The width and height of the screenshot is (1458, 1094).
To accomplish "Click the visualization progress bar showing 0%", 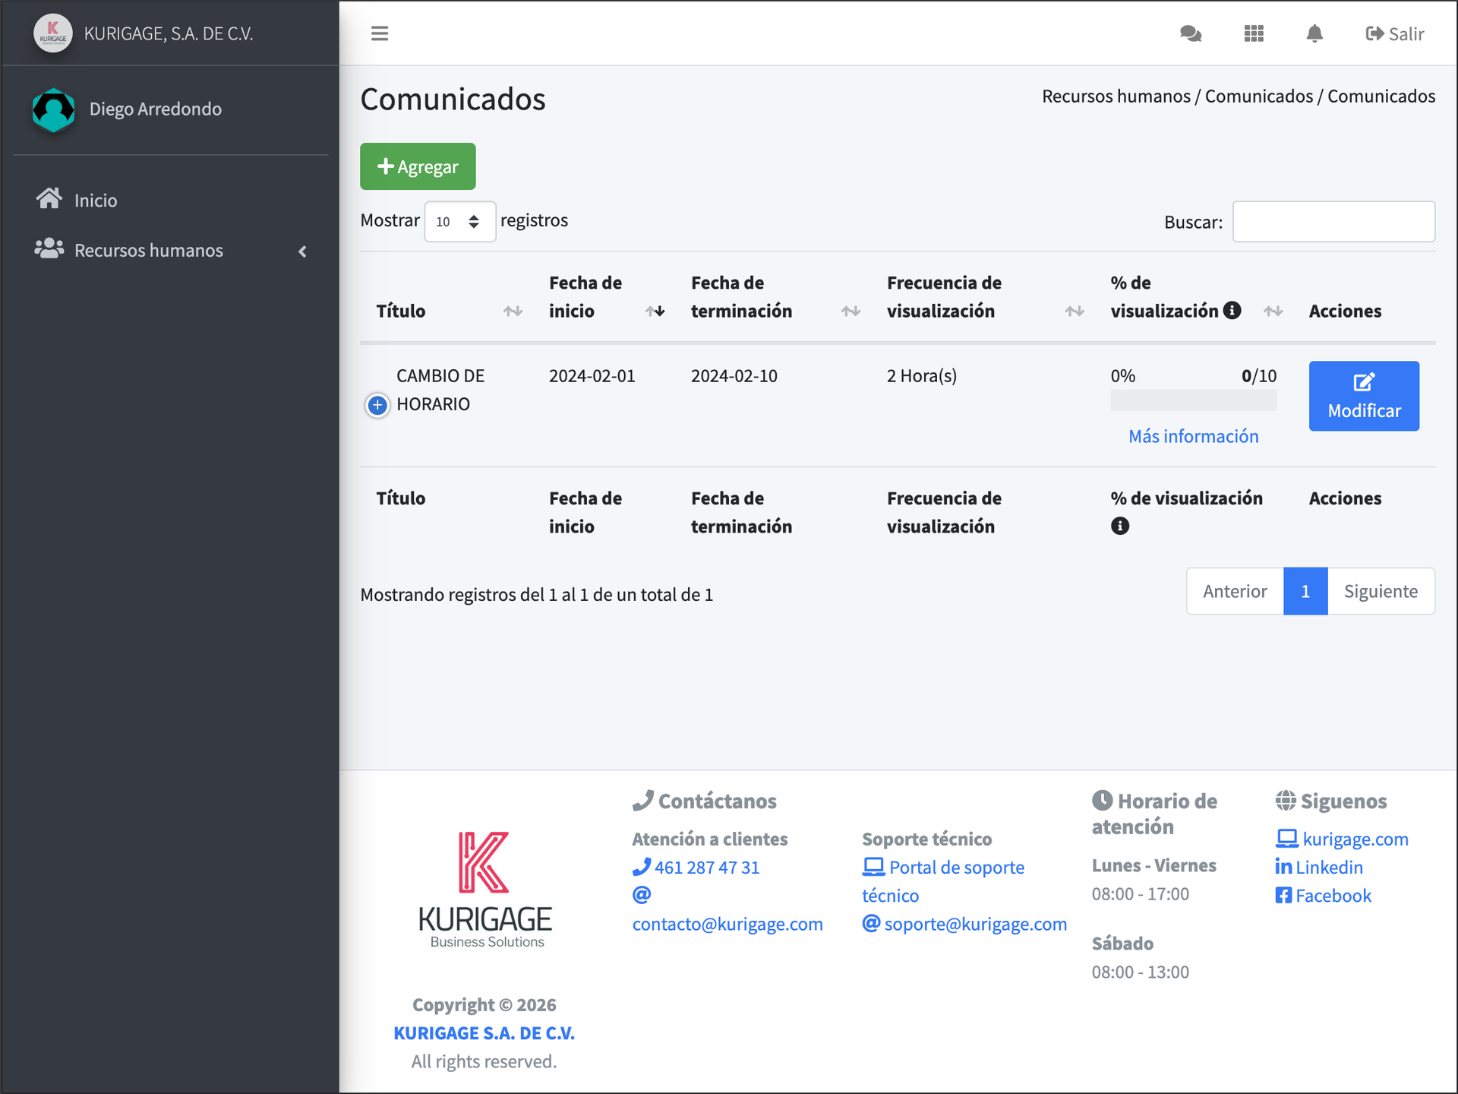I will coord(1193,400).
